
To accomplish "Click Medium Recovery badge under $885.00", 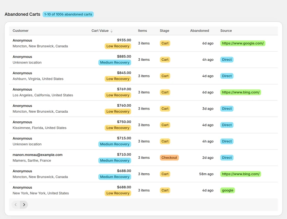I will pyautogui.click(x=114, y=62).
